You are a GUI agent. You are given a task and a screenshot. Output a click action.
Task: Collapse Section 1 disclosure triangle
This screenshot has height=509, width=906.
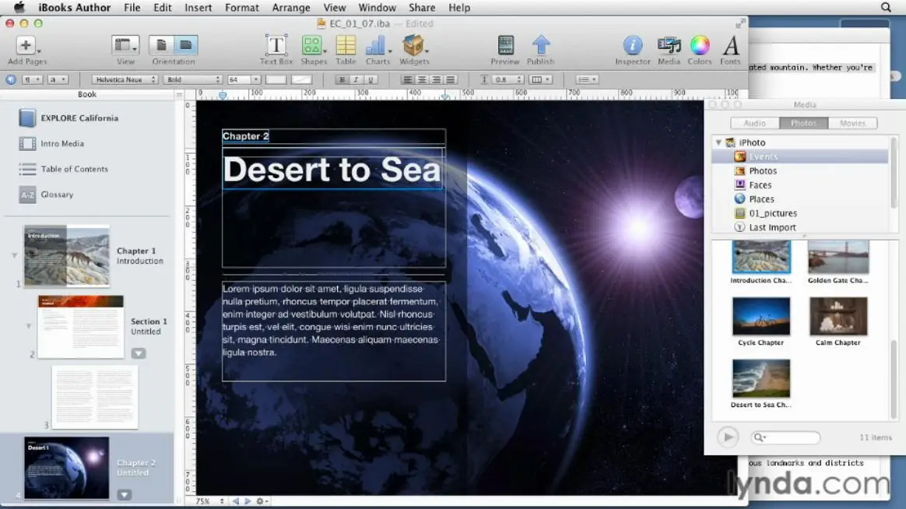(28, 326)
